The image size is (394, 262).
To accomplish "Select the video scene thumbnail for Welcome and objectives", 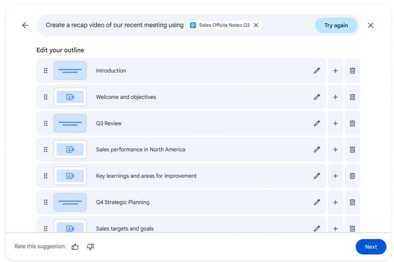I will [70, 97].
